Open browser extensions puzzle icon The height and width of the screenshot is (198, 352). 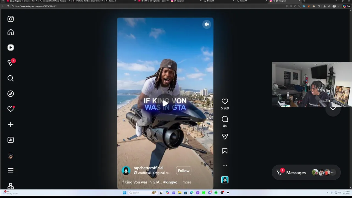coord(319,6)
